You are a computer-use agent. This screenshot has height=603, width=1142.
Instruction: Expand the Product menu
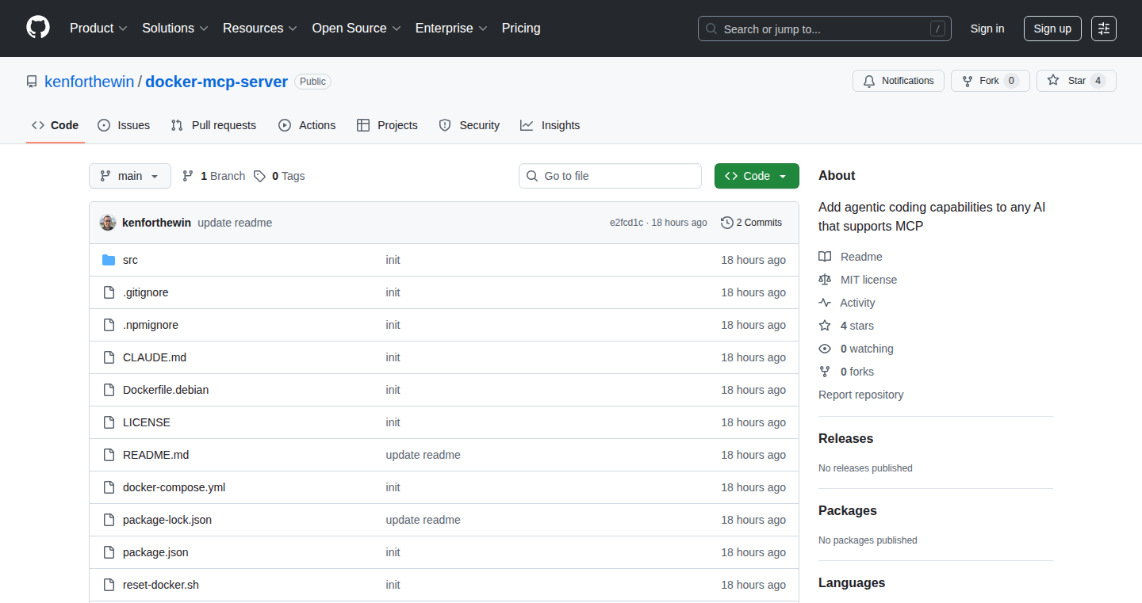point(98,28)
